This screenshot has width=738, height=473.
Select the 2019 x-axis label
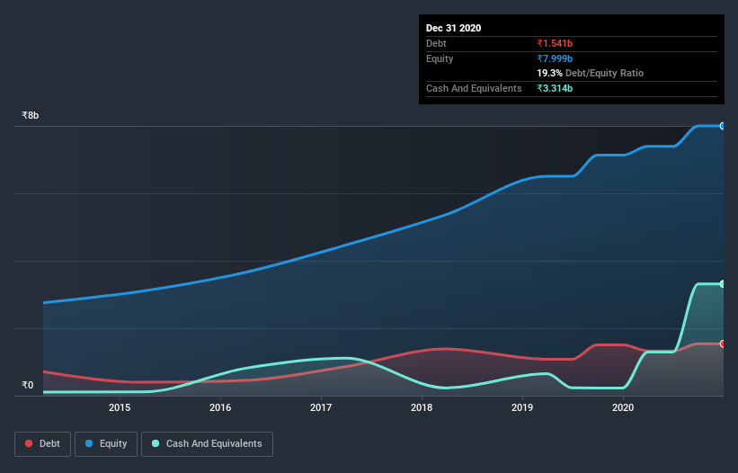click(522, 407)
